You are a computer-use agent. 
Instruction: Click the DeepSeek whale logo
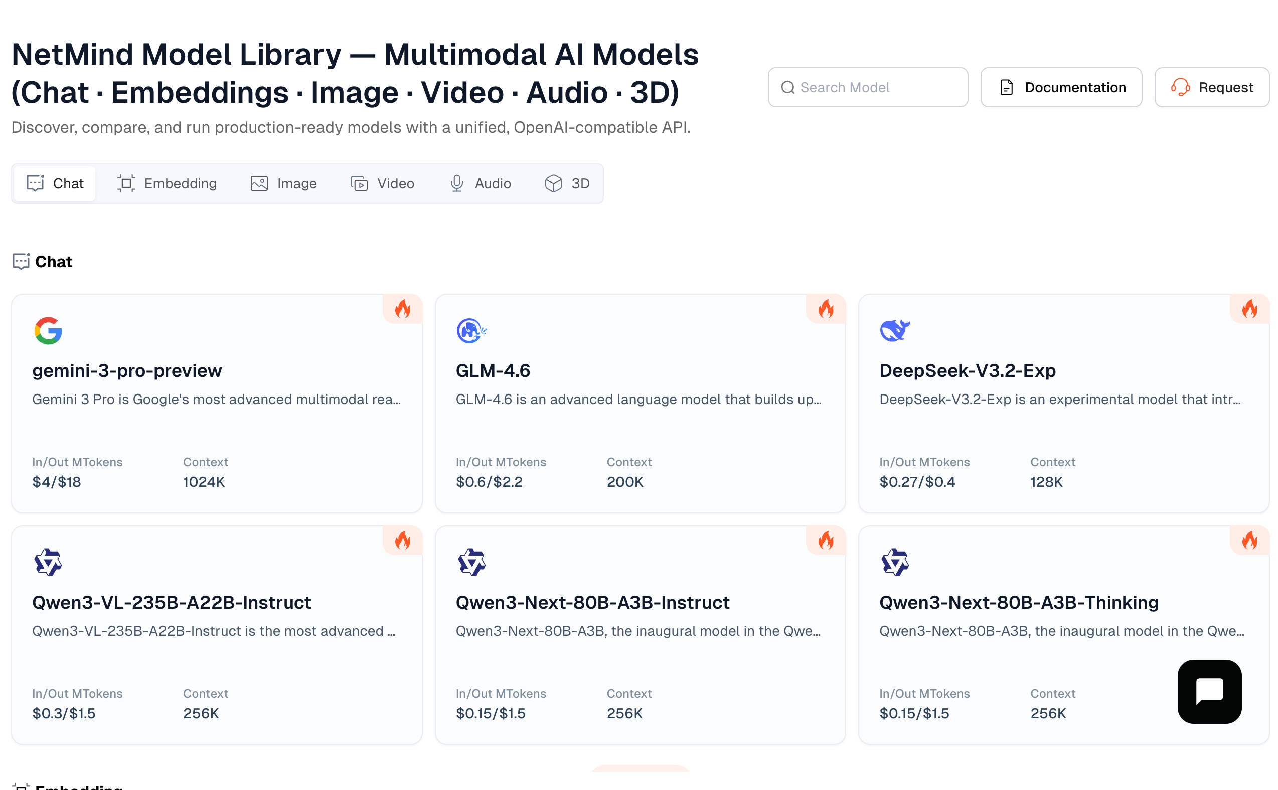(x=895, y=330)
